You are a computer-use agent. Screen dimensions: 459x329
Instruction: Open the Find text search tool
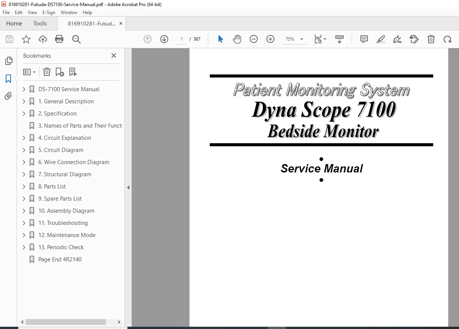point(76,39)
